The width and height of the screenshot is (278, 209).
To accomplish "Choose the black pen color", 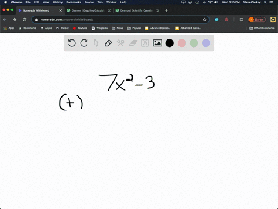I will click(170, 43).
